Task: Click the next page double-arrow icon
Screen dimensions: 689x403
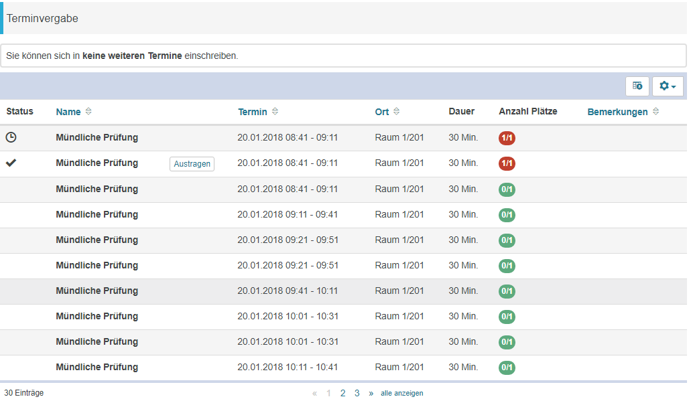Action: coord(371,393)
